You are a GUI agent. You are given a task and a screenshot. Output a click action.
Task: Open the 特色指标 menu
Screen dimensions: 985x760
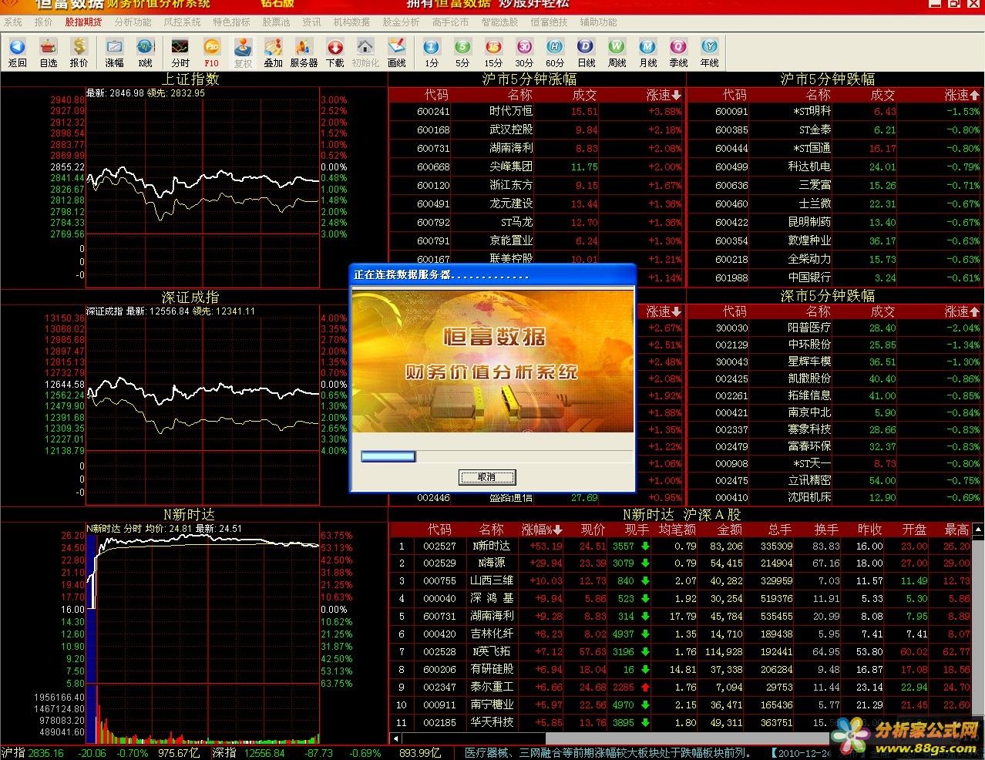point(231,22)
